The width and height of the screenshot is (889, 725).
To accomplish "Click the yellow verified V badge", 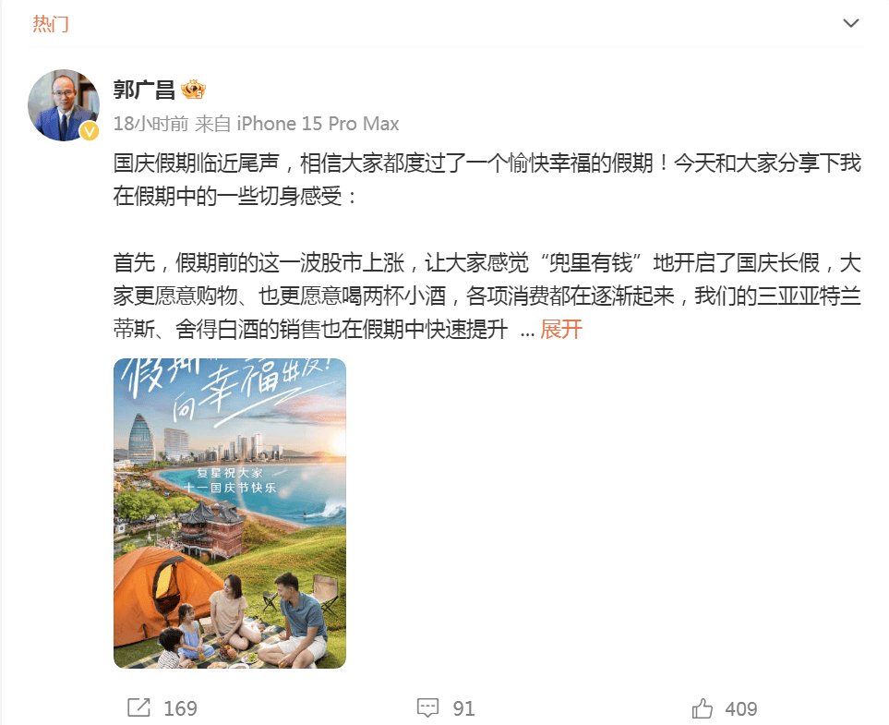I will 90,131.
